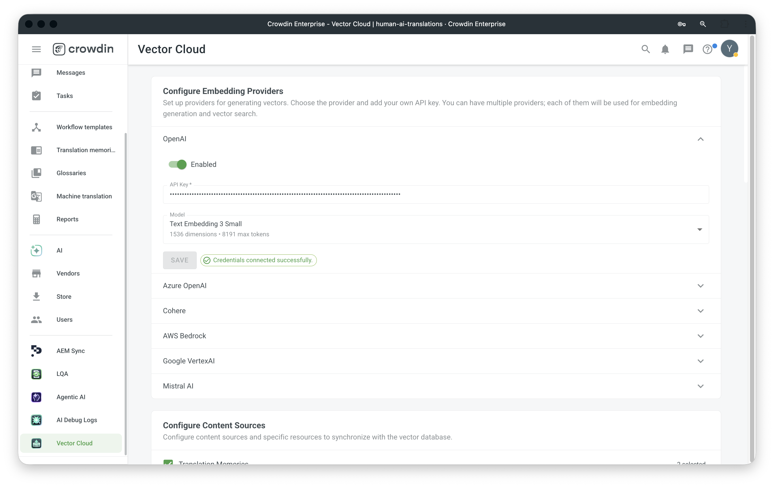Open search with the header magnifier icon
The width and height of the screenshot is (774, 487).
(645, 49)
